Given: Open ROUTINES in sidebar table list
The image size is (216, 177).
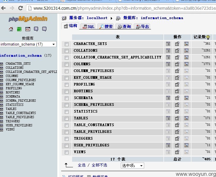Looking at the screenshot, I should point(13,92).
